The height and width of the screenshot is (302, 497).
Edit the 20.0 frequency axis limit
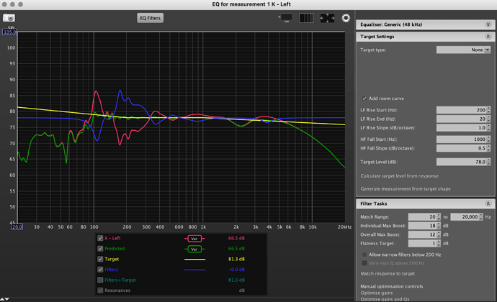click(17, 226)
